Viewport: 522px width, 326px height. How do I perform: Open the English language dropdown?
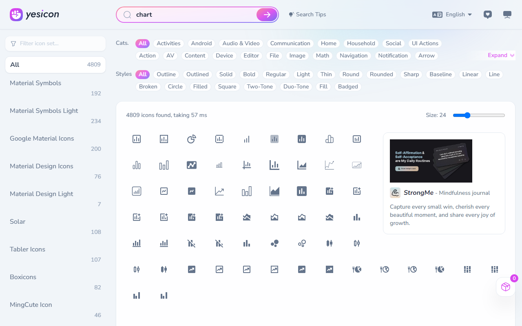[459, 15]
